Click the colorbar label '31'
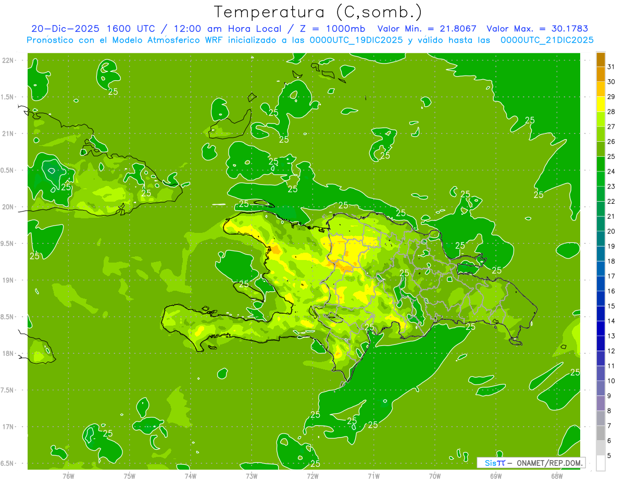 [x=611, y=67]
